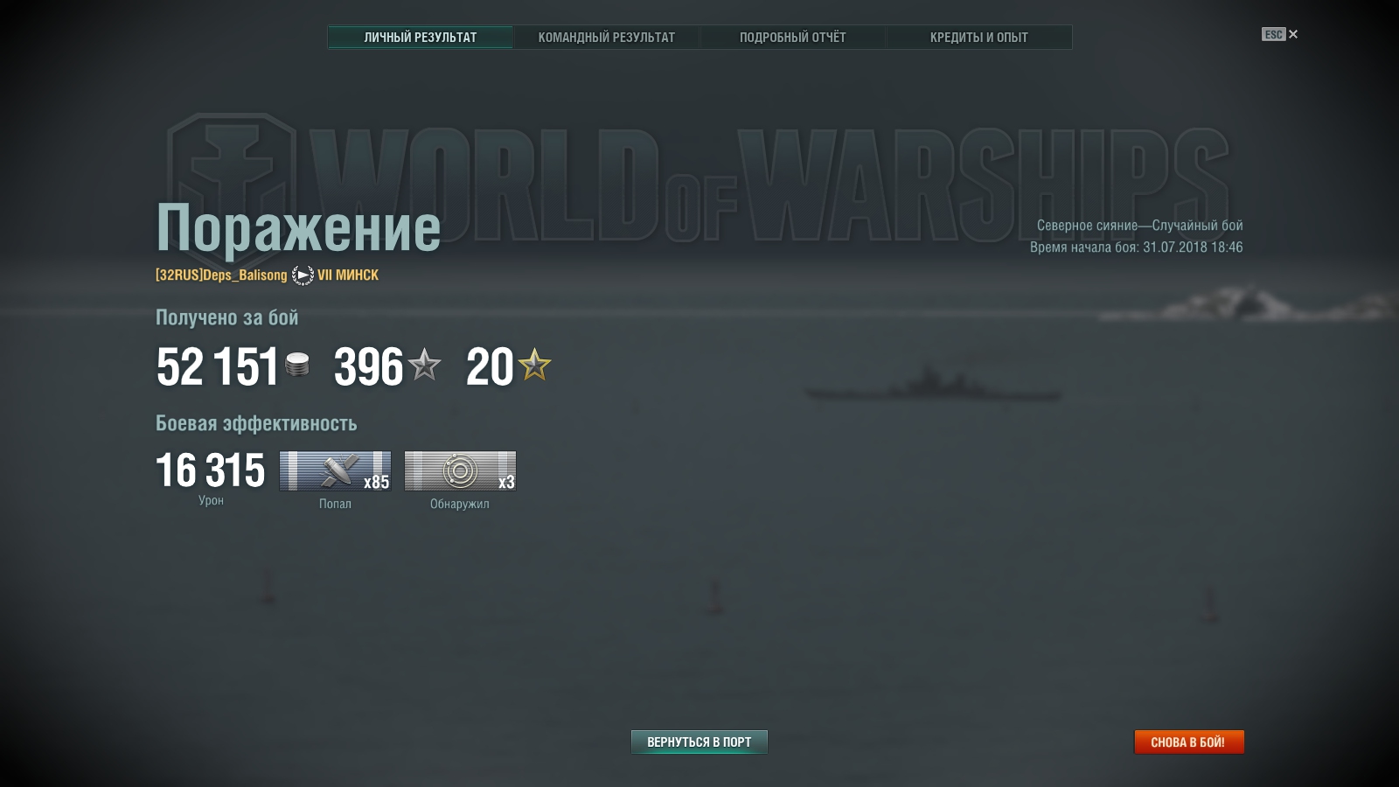1399x787 pixels.
Task: Click the 16 315 damage value
Action: coord(211,470)
